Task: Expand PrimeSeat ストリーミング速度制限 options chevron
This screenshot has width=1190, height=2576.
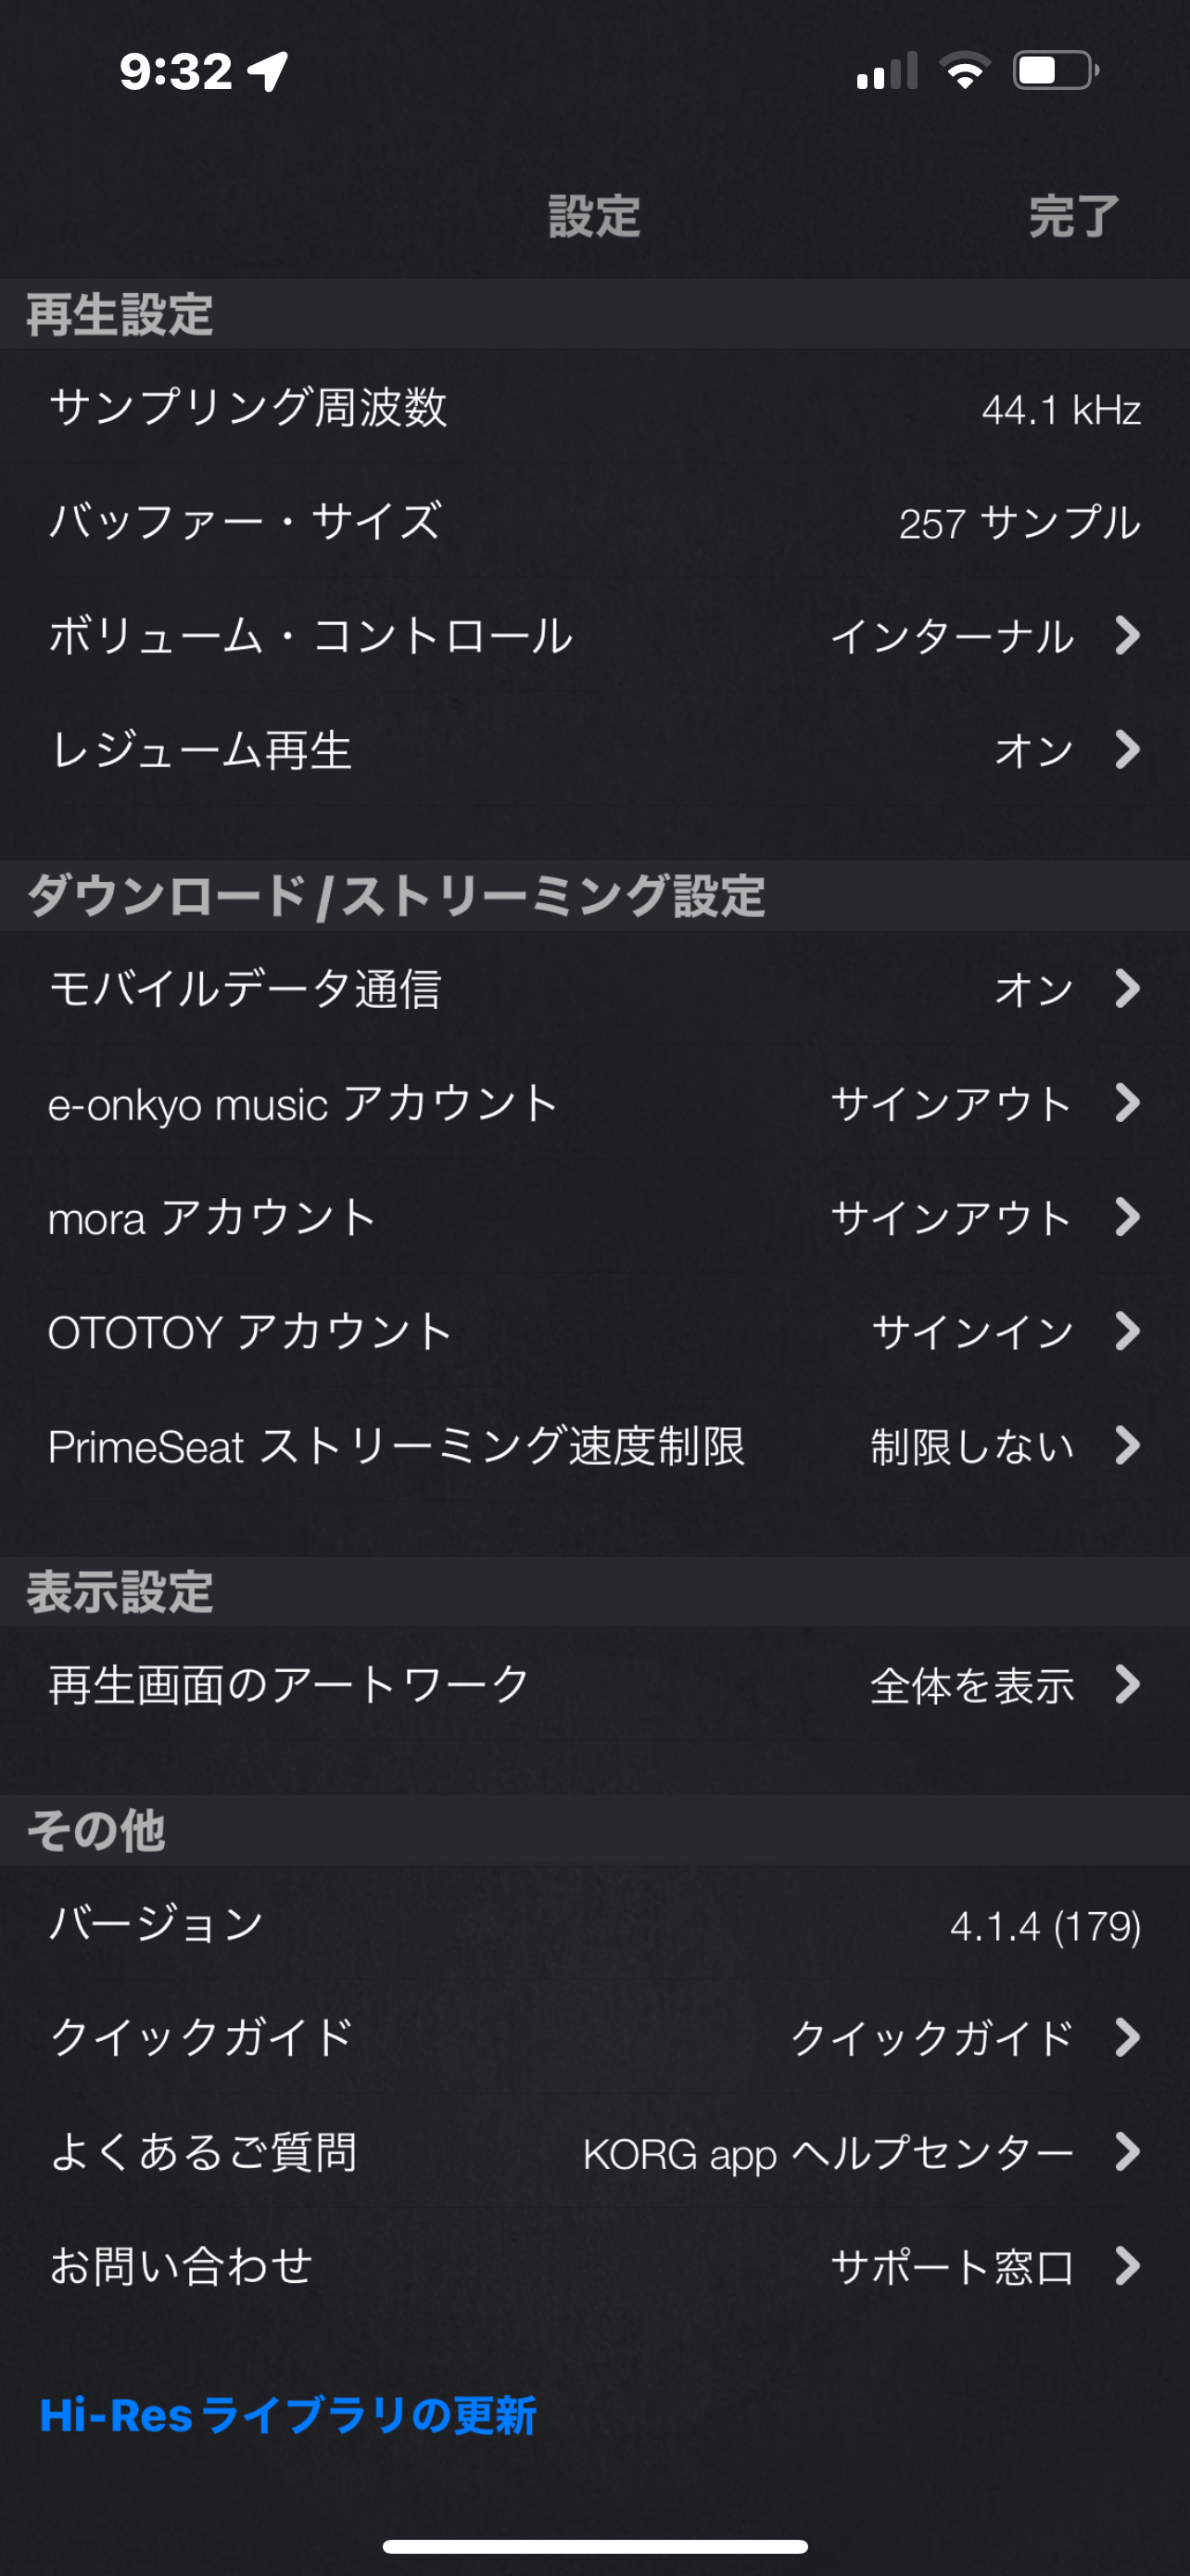Action: (x=1127, y=1445)
